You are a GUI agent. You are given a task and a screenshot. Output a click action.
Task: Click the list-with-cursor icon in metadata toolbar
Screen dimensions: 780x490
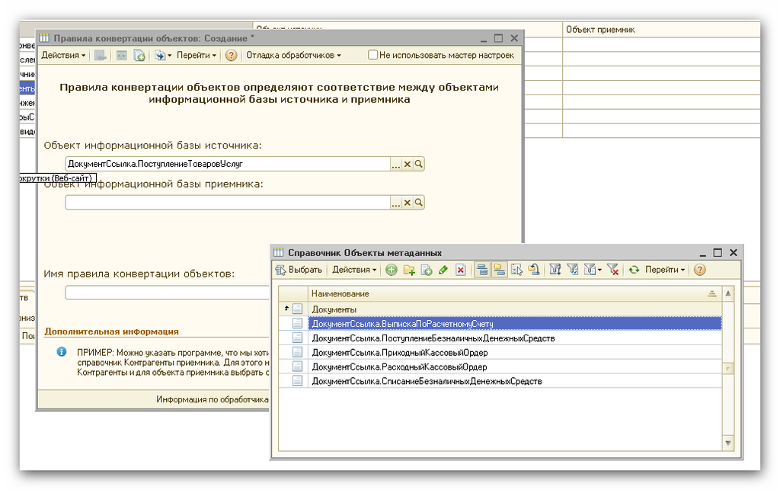517,270
